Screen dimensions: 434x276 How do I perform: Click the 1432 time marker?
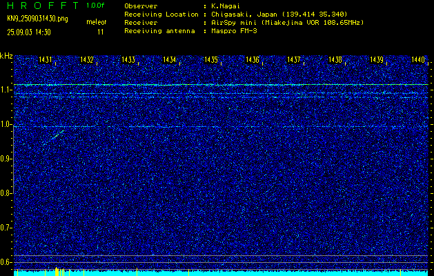87,59
